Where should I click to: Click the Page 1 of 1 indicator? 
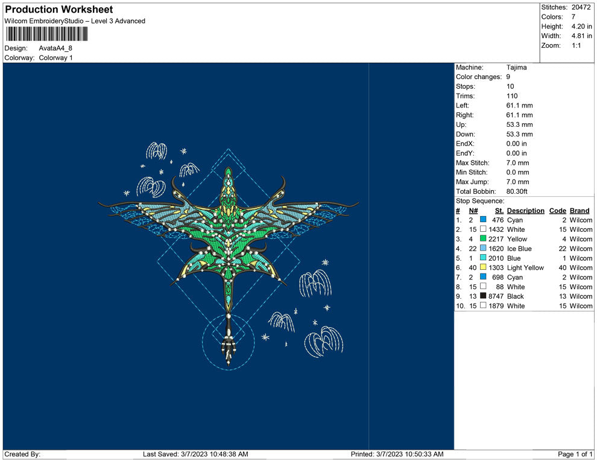click(x=575, y=454)
